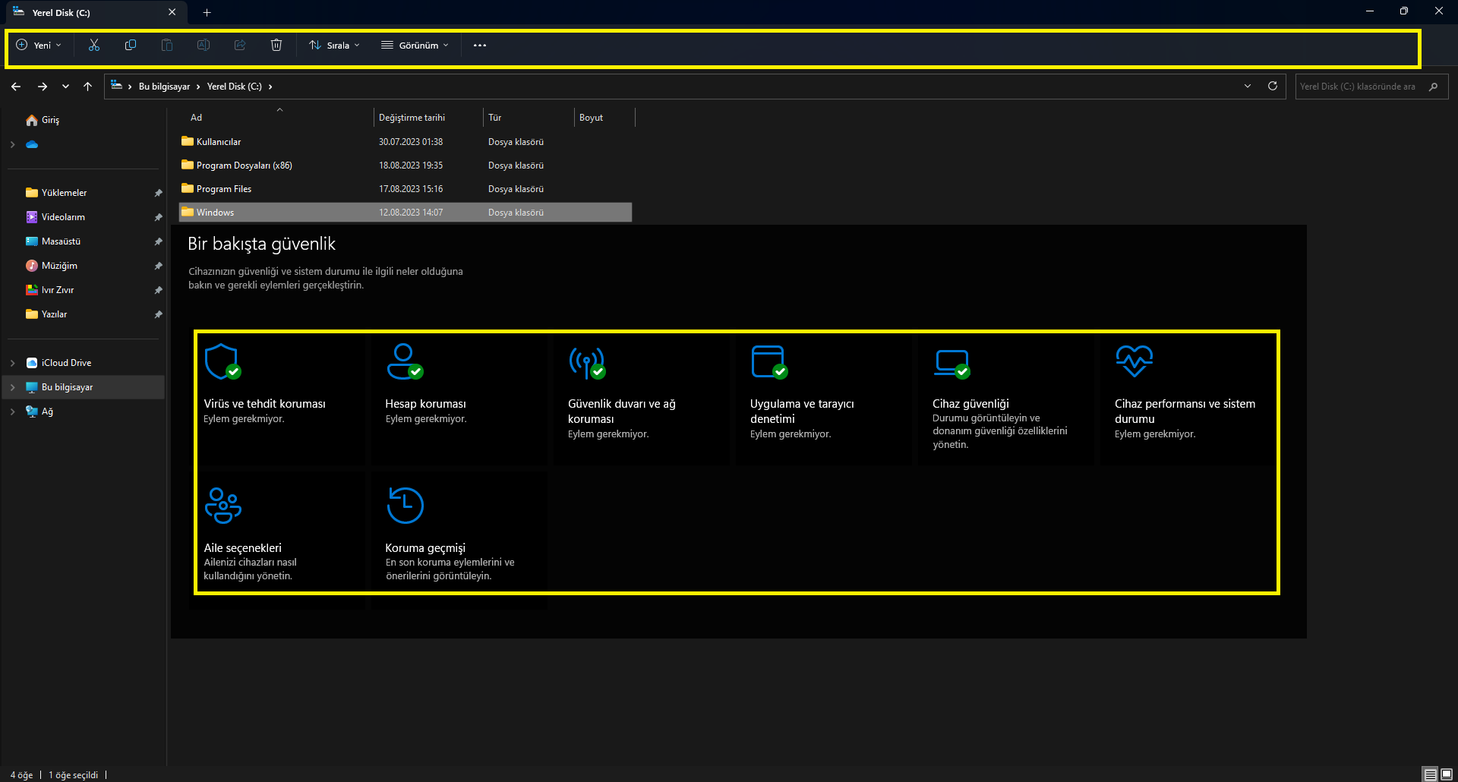Open the Görünüm view dropdown
The image size is (1458, 782).
tap(415, 46)
